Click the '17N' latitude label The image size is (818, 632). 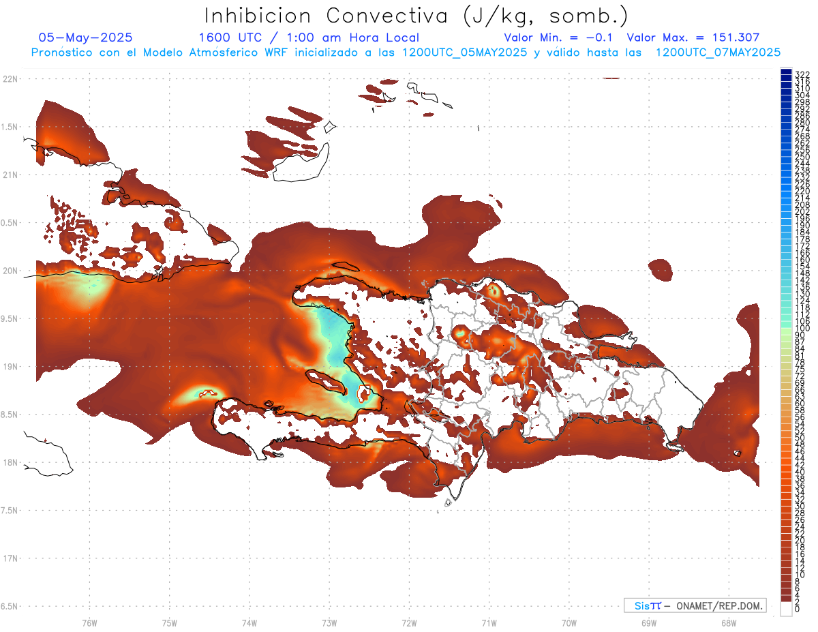coord(10,558)
